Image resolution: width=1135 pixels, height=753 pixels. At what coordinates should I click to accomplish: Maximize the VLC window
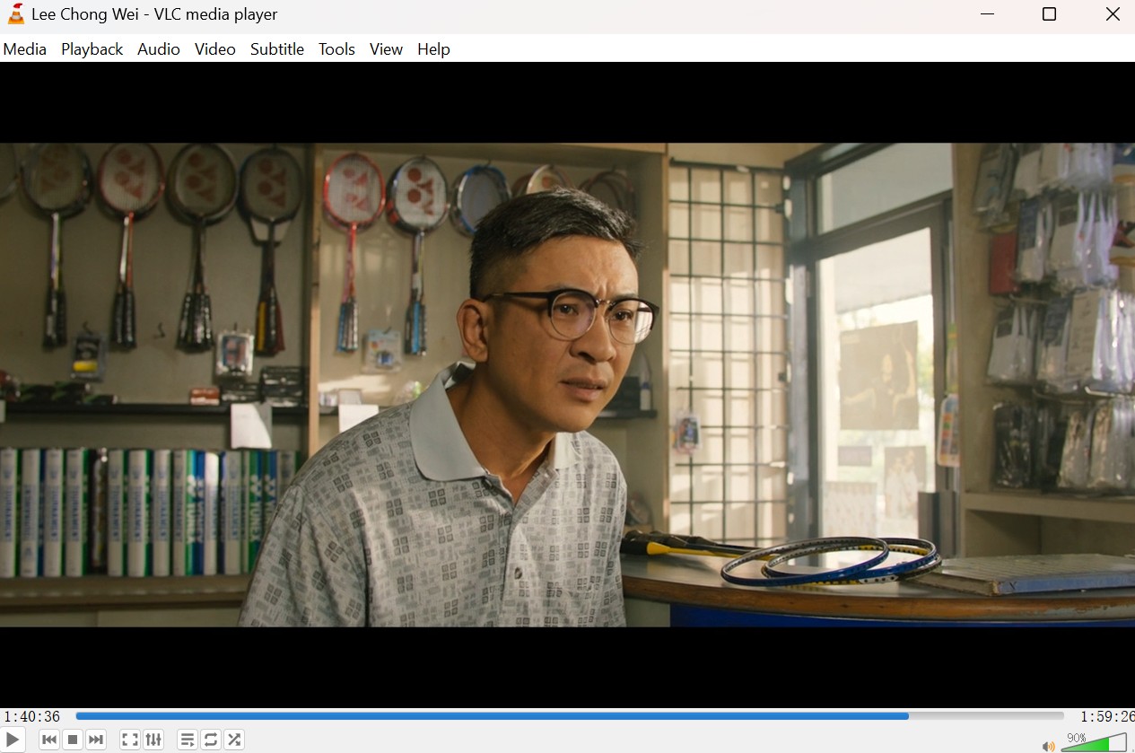1049,14
